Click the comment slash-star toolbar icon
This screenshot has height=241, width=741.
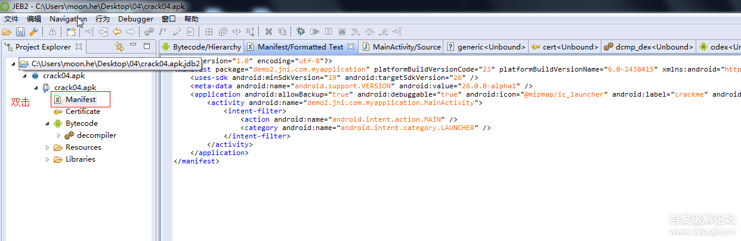coord(163,32)
